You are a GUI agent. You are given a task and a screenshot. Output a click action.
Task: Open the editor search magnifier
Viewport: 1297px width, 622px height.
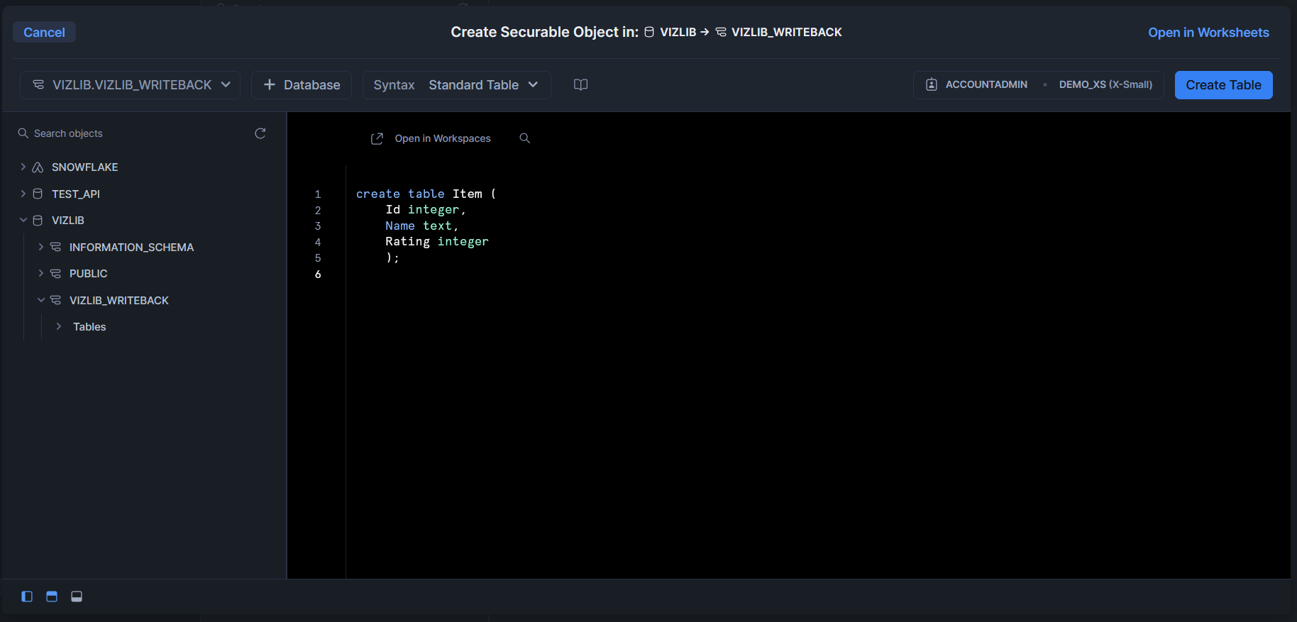pos(524,138)
